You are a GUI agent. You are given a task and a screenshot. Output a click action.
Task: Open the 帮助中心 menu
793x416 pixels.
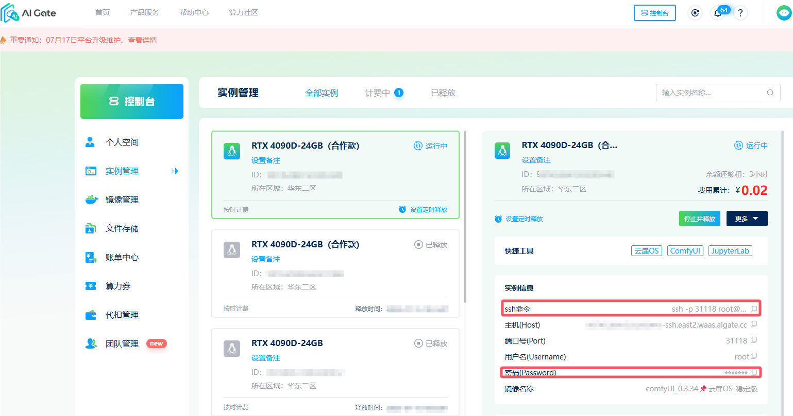[194, 12]
